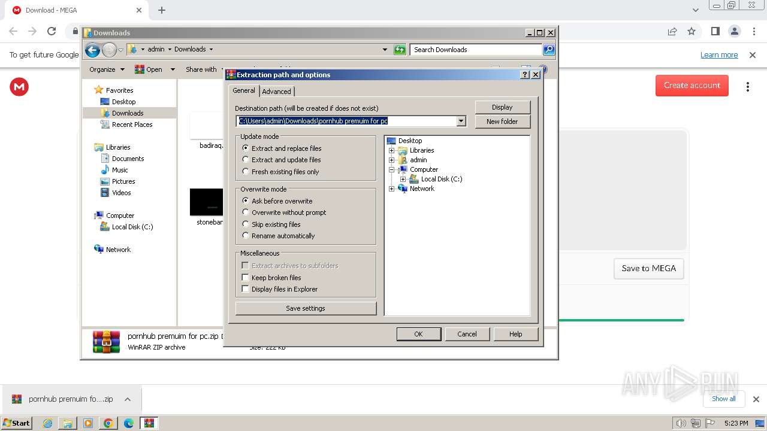Select Local Disk (C:) in navigation pane
The image size is (767, 431).
pyautogui.click(x=132, y=227)
